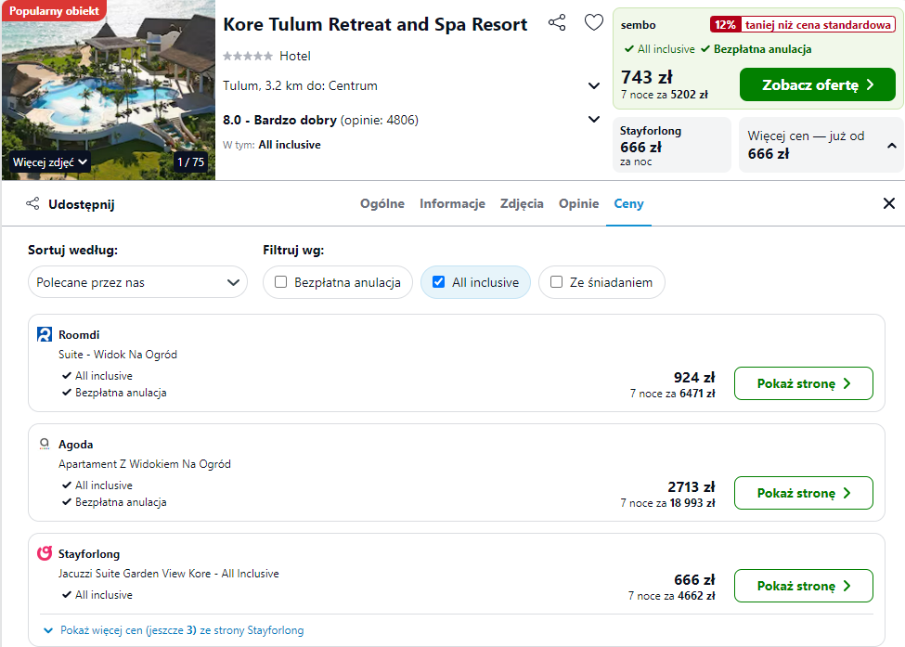Switch to the Ogólne tab
The image size is (905, 647).
(382, 203)
